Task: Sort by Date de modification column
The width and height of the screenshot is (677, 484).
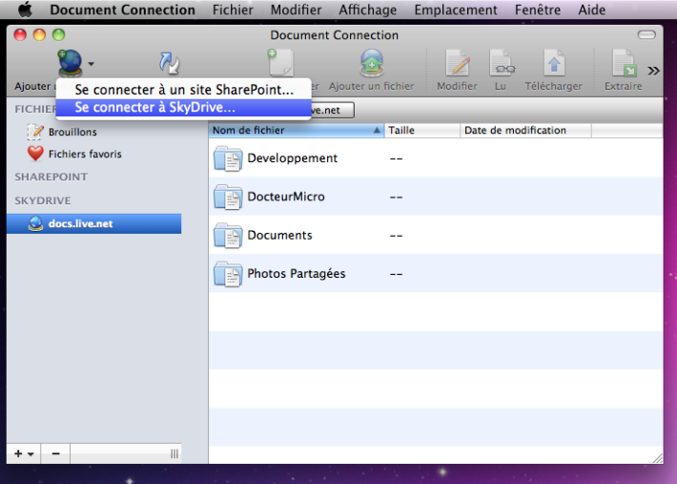Action: (x=525, y=130)
